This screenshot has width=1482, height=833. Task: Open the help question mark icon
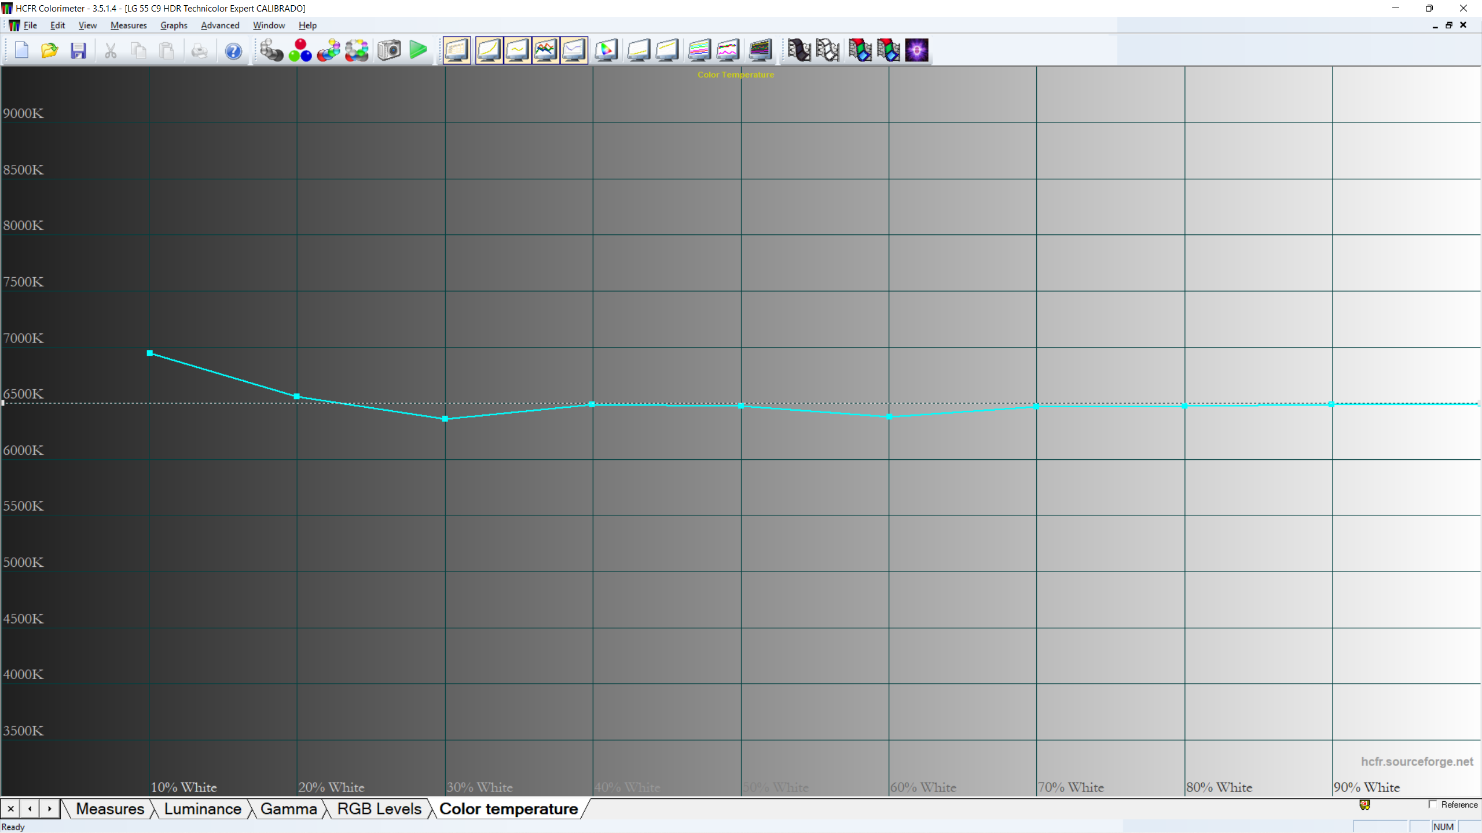pyautogui.click(x=233, y=51)
